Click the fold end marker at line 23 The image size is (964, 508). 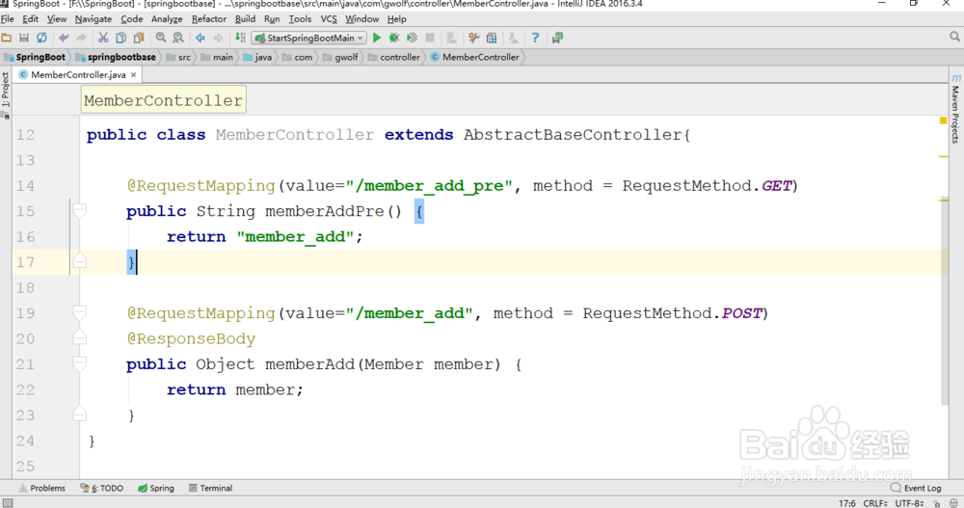point(79,415)
